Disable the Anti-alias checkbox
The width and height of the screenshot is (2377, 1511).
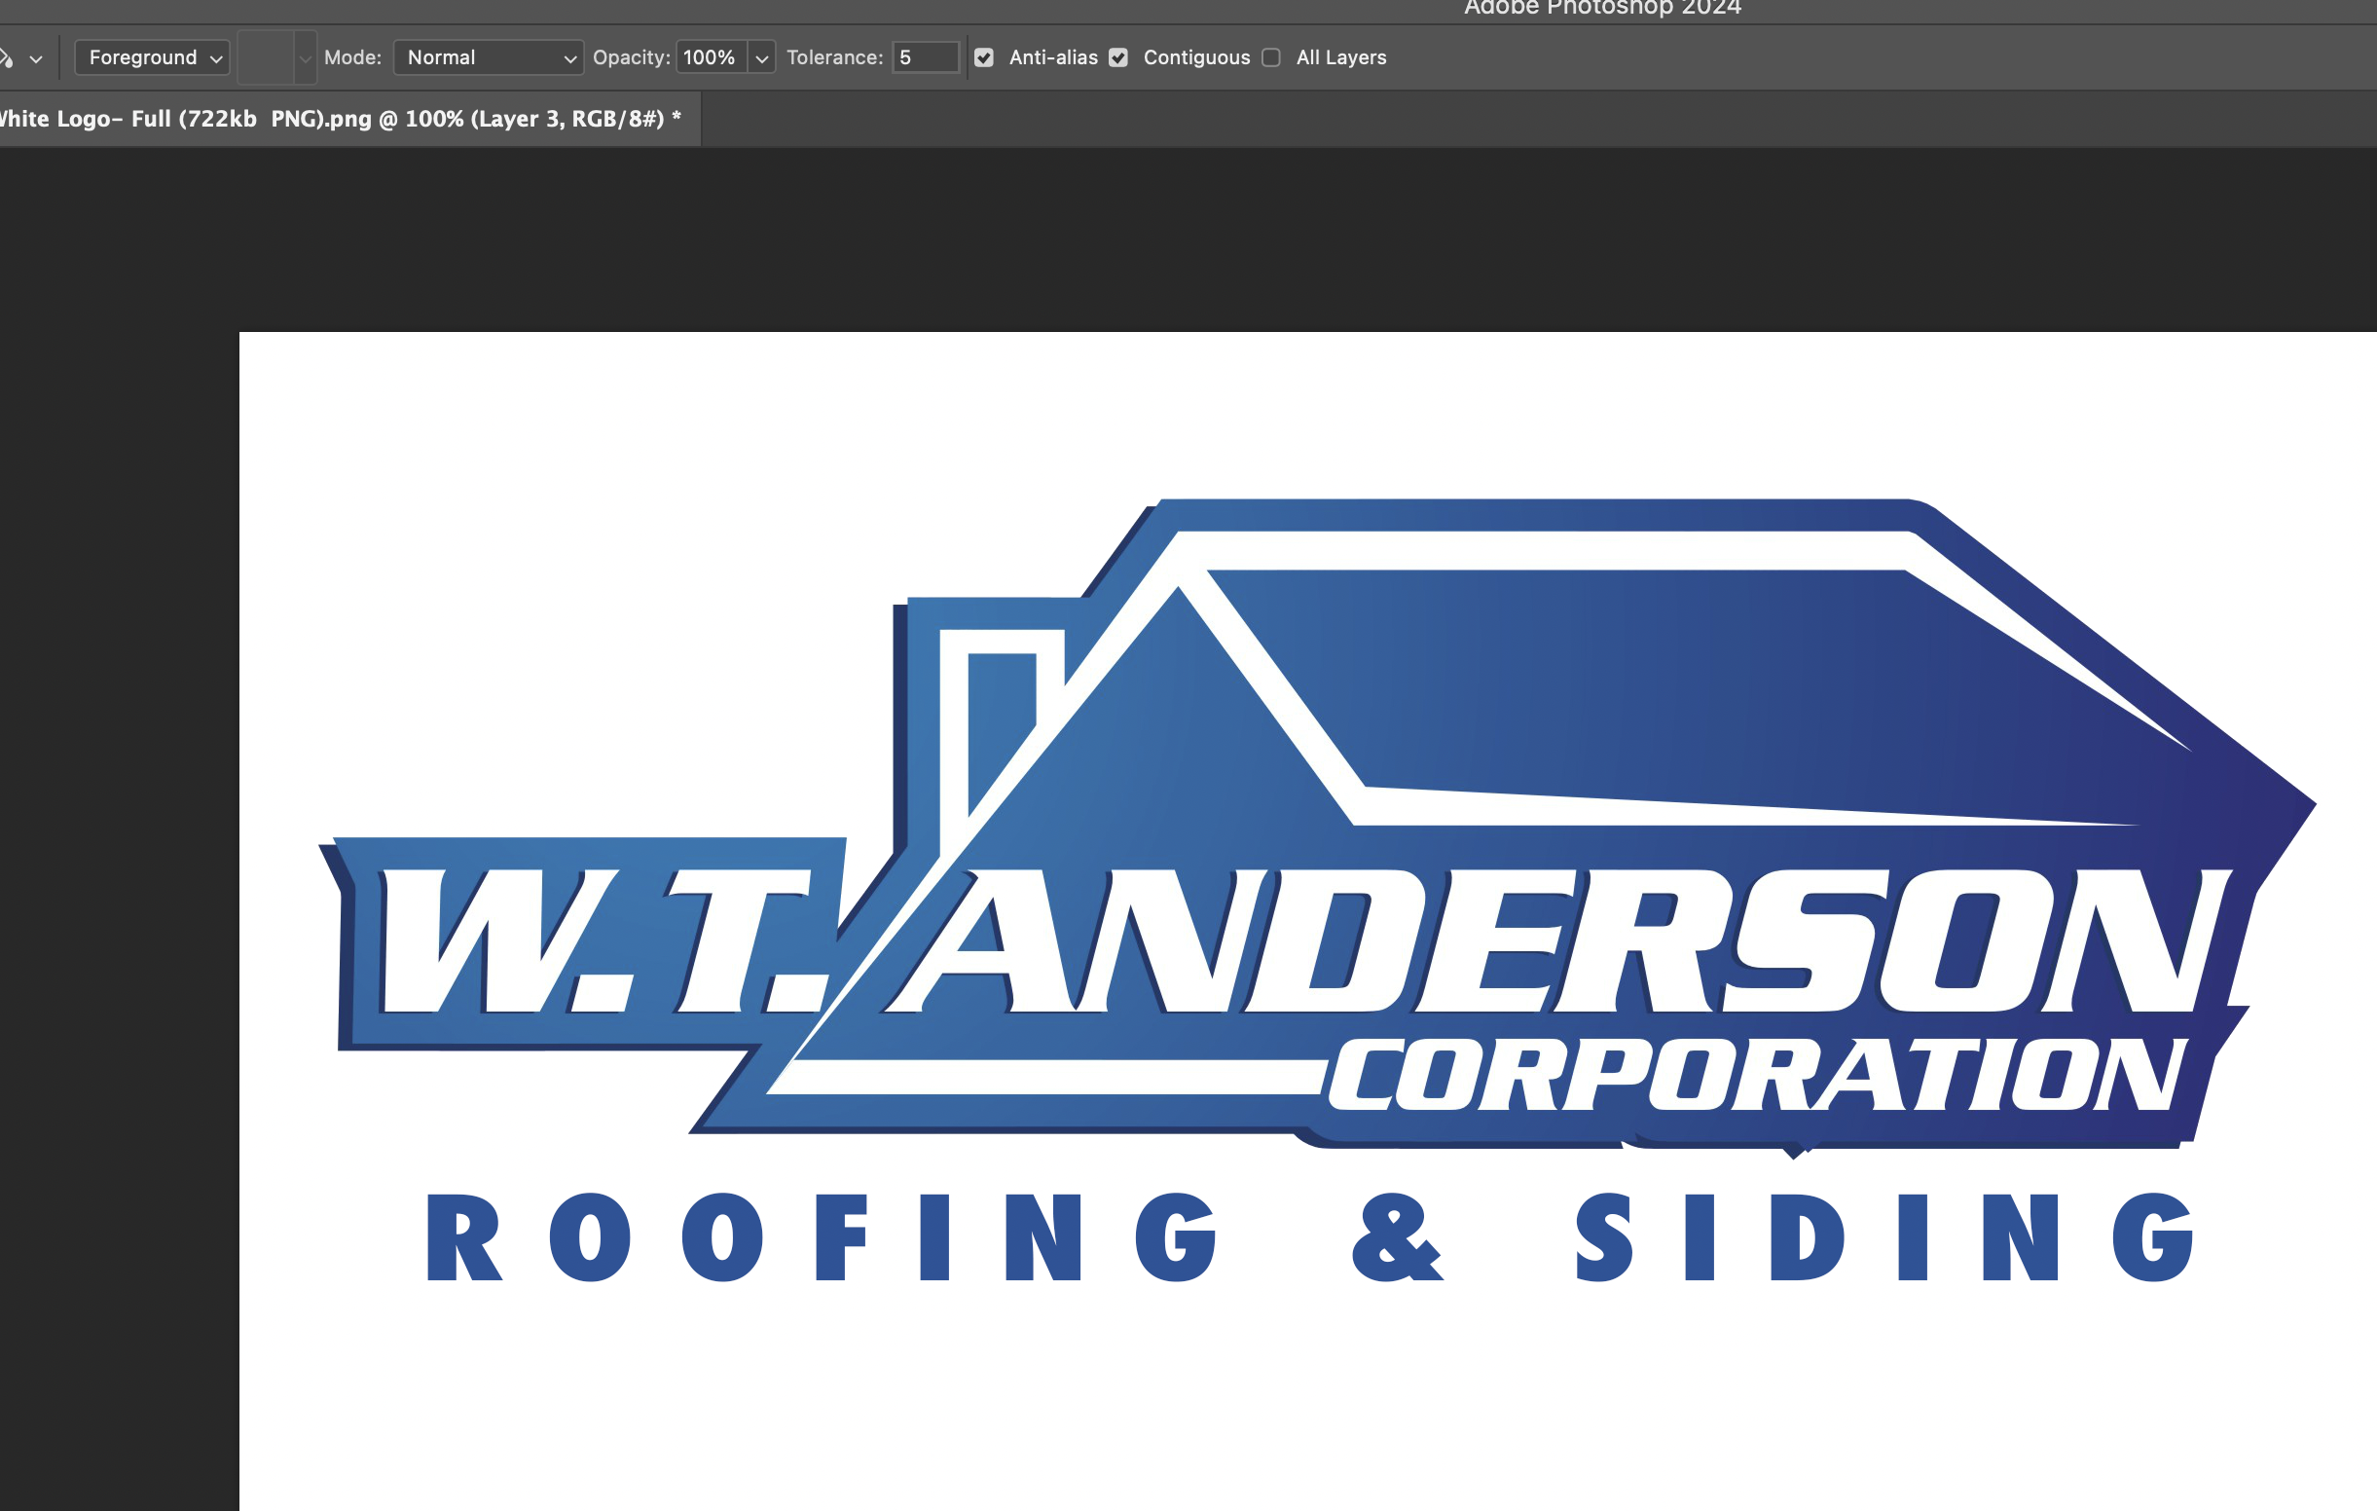[x=983, y=57]
